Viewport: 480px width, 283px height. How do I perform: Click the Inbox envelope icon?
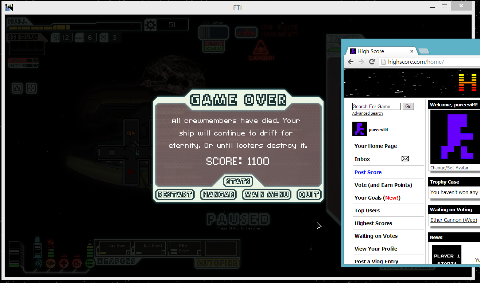(x=405, y=159)
